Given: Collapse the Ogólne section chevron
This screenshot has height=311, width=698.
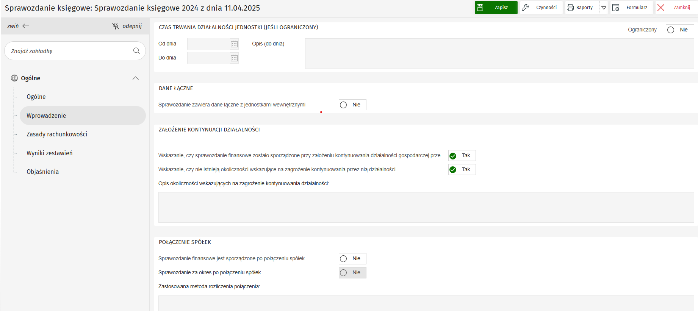Looking at the screenshot, I should 135,78.
